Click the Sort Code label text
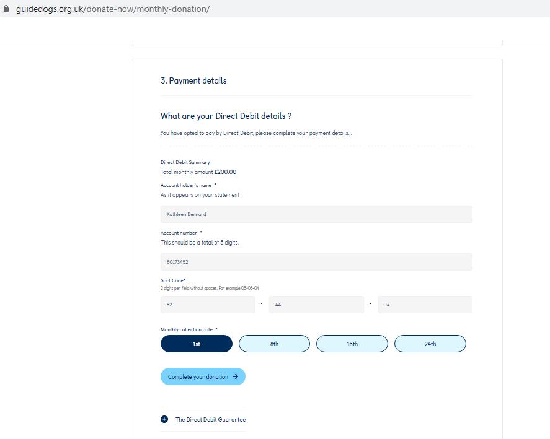This screenshot has width=550, height=439. (x=172, y=280)
